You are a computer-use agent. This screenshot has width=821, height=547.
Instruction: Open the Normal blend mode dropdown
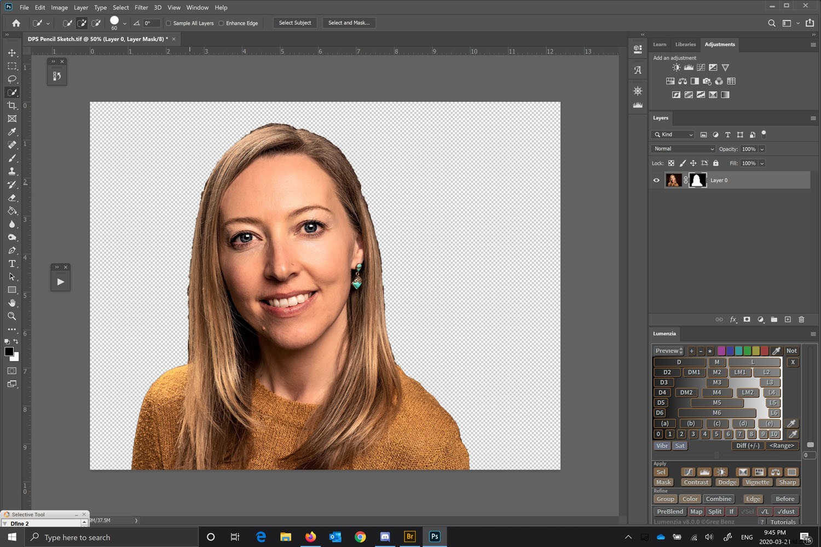pyautogui.click(x=683, y=148)
